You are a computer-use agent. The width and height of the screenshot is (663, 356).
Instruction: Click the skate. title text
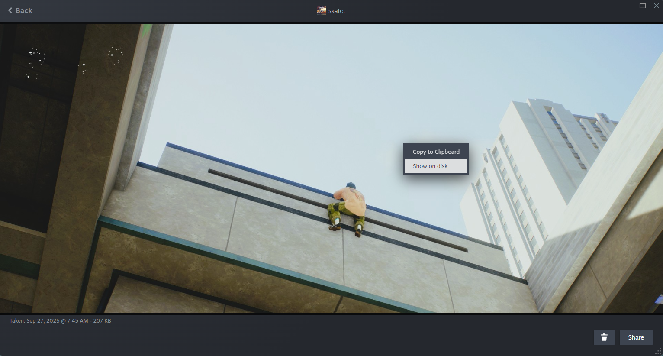(x=337, y=11)
